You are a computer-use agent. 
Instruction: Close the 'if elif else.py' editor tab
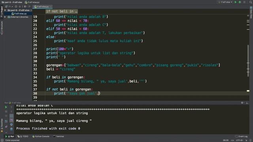click(51, 7)
